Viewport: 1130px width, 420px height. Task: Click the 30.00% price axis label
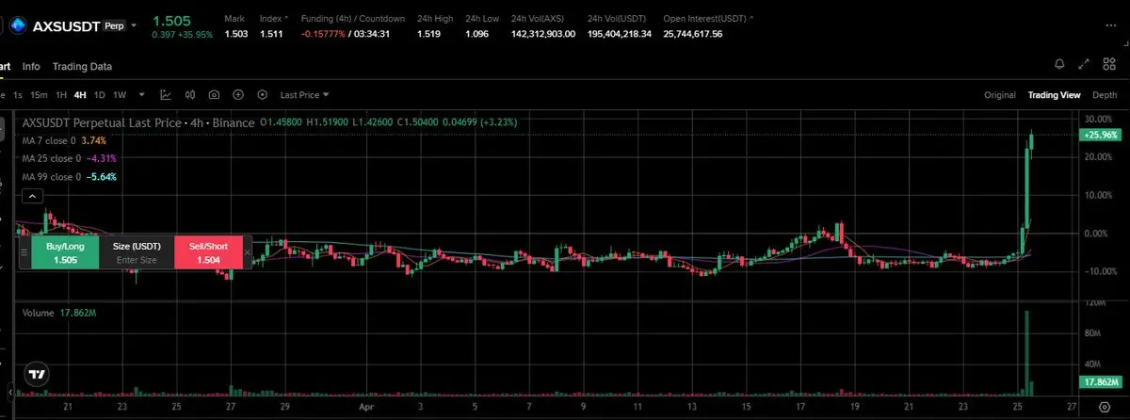tap(1100, 120)
